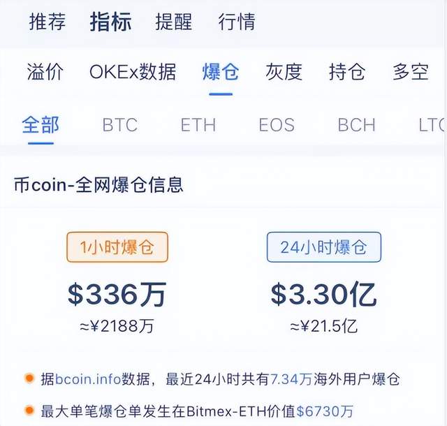Open the 溢价 indicator sub-tab

pyautogui.click(x=45, y=71)
